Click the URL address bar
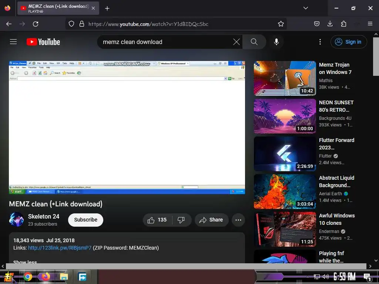The height and width of the screenshot is (284, 379). click(176, 24)
